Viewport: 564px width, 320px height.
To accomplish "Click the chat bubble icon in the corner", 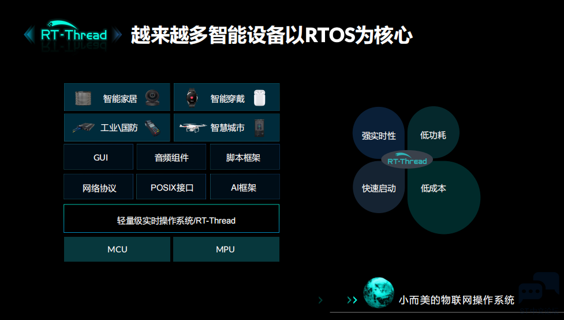I will (x=539, y=289).
